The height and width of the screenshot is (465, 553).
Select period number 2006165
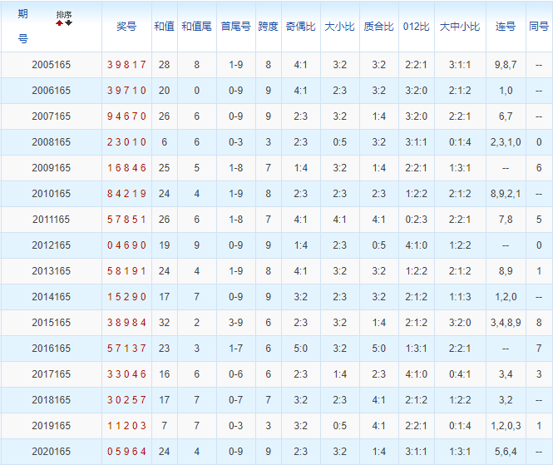pos(51,91)
